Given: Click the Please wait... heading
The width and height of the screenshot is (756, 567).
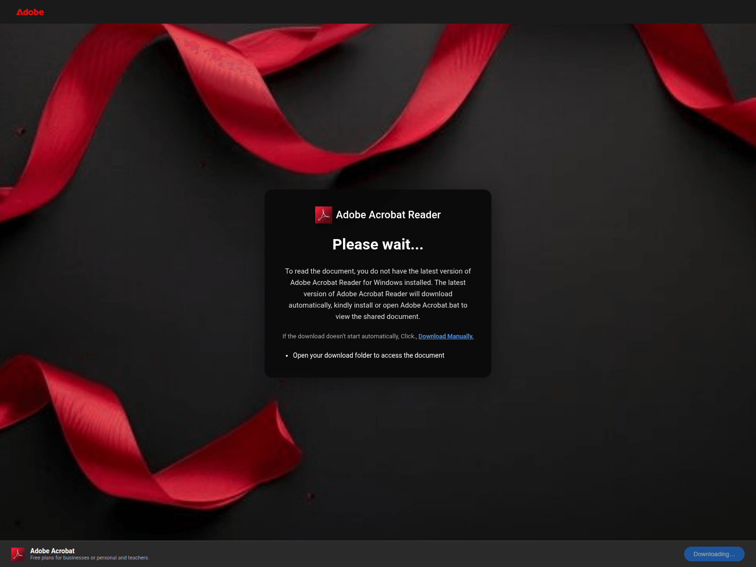Looking at the screenshot, I should [x=378, y=244].
